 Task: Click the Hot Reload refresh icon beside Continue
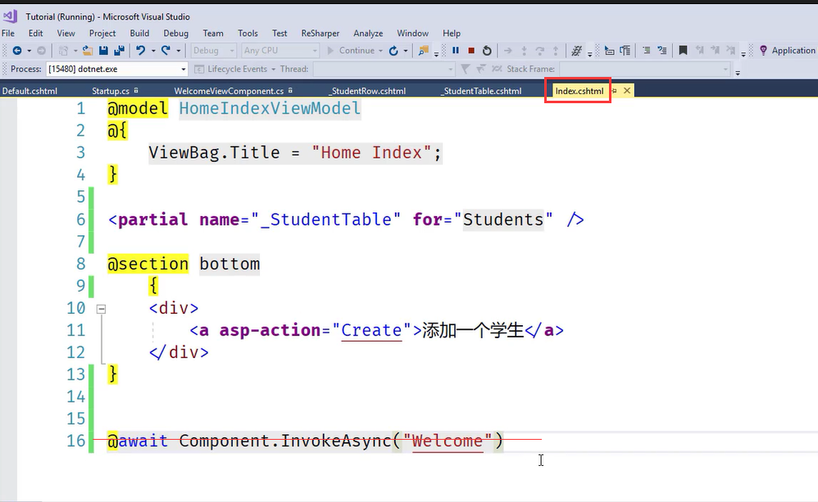tap(394, 51)
